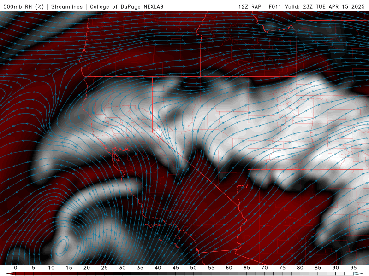Click the "30" label on the color scale

122,268
